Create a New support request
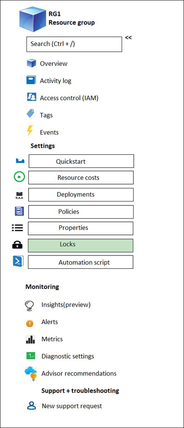184x428 pixels. click(72, 406)
